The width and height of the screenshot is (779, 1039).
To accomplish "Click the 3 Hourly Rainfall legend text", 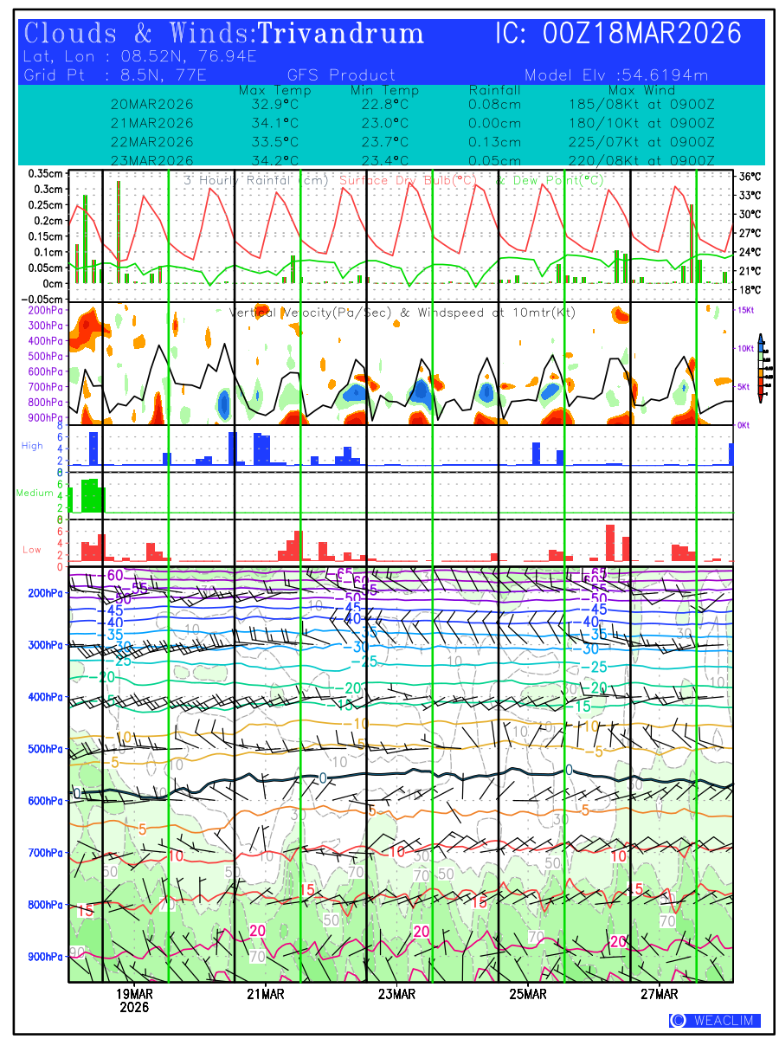I will [255, 180].
